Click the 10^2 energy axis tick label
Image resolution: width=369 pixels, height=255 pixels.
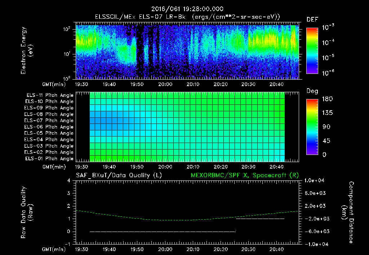click(67, 29)
